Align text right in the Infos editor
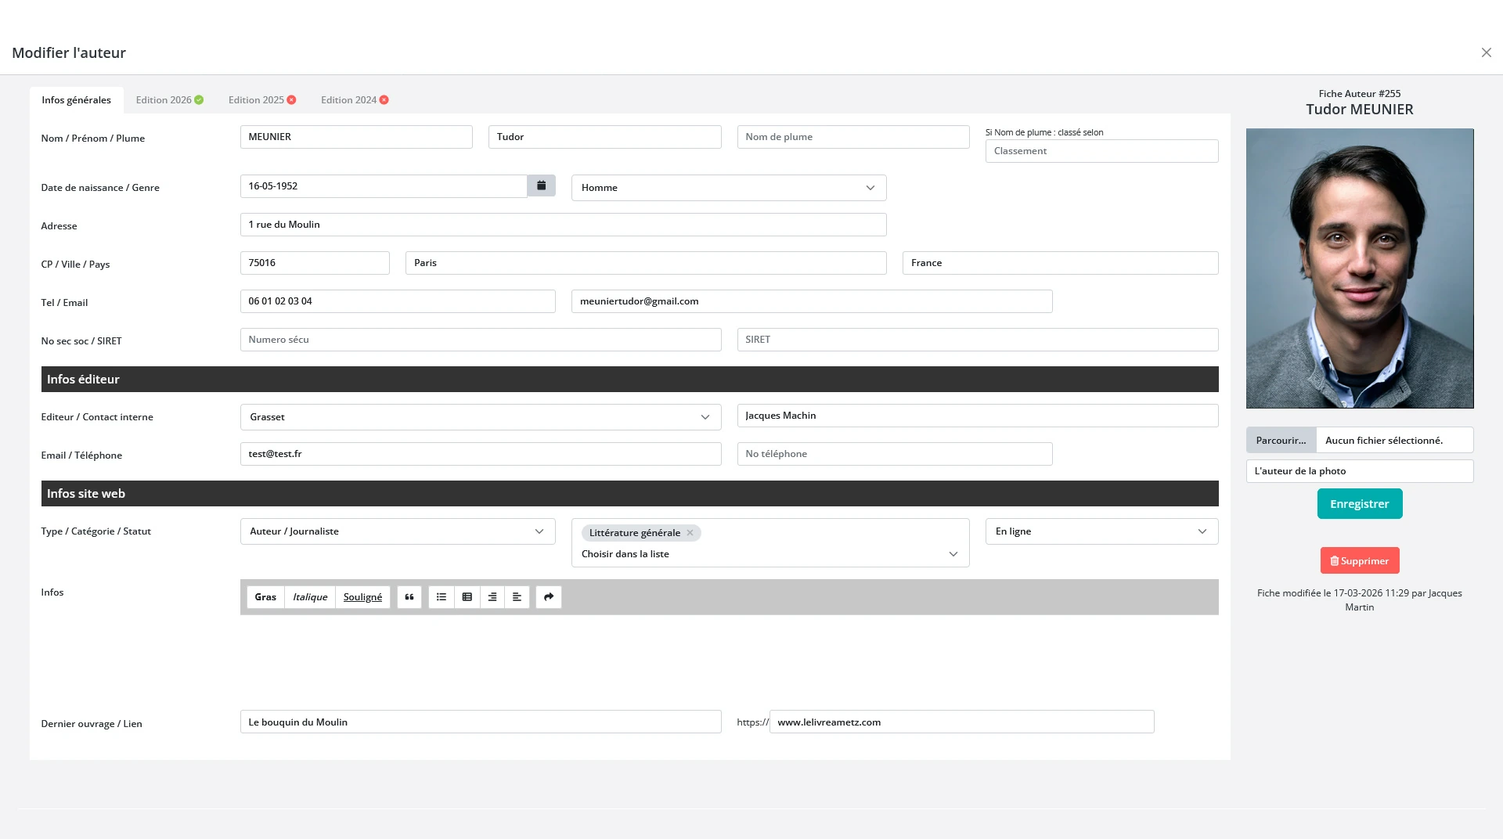The width and height of the screenshot is (1503, 839). click(x=492, y=597)
